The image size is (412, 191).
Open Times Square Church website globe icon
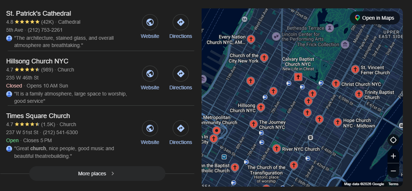pos(150,129)
